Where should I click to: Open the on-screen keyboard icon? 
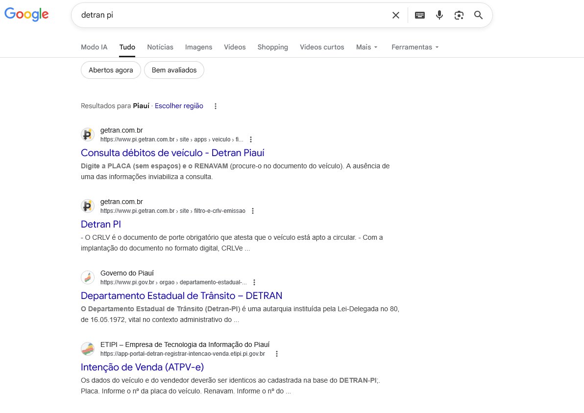419,15
